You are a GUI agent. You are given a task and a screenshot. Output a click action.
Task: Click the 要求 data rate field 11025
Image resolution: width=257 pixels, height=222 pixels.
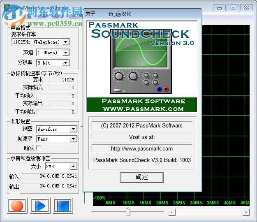[x=62, y=80]
